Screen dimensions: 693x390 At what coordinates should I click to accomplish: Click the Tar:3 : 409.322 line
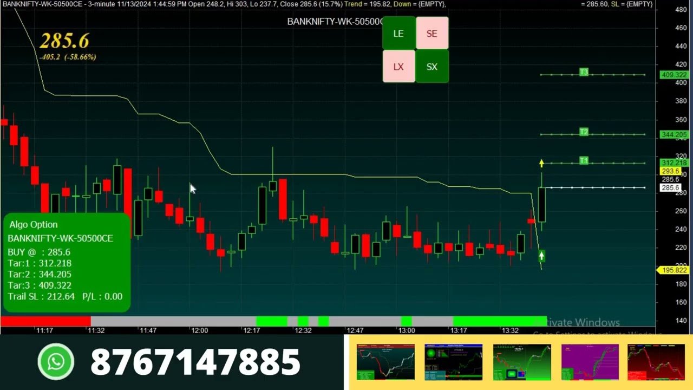[40, 285]
